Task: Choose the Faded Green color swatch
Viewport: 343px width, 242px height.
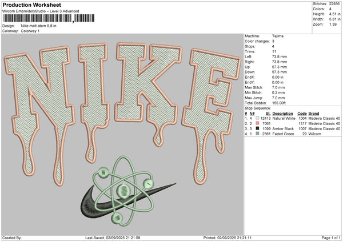Action: point(257,134)
